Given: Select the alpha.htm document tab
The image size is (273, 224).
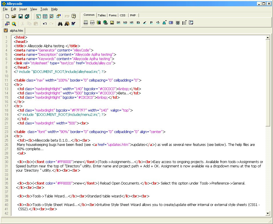Looking at the screenshot, I should (14, 31).
